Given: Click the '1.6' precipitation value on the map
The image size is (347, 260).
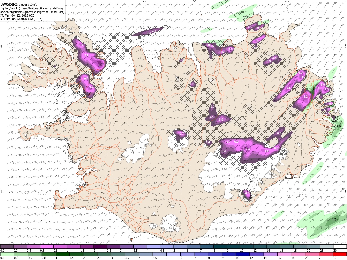Looking at the screenshot, I should click(x=326, y=89).
